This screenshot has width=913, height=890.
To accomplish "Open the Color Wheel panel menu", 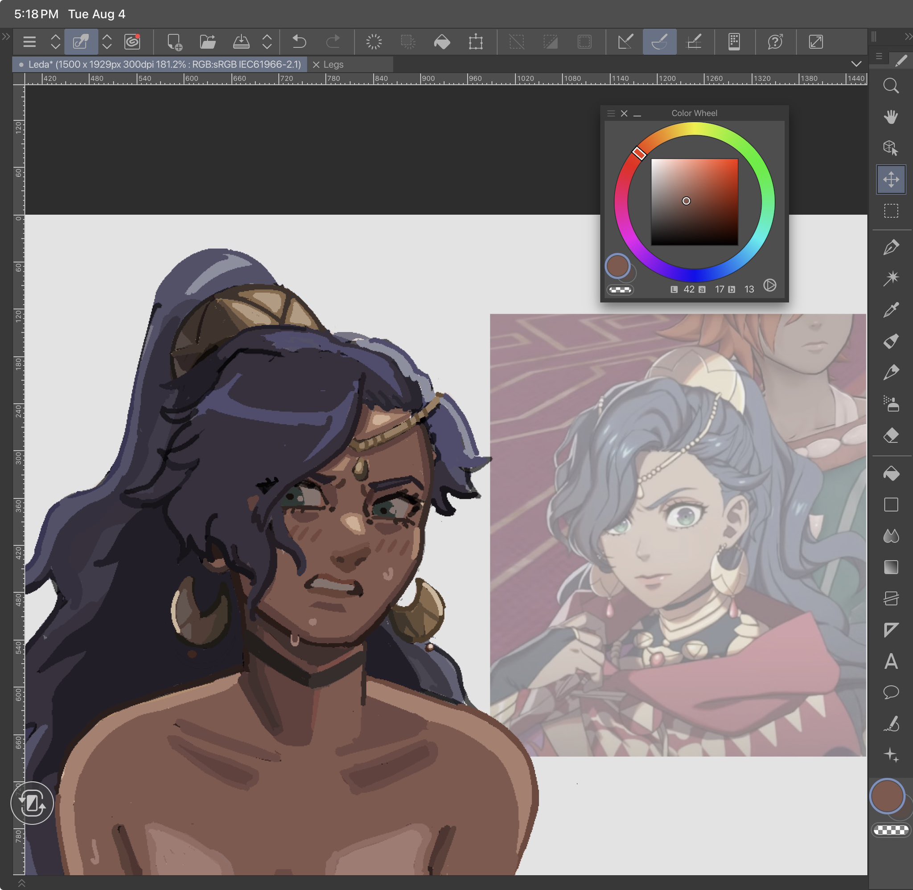I will tap(611, 113).
